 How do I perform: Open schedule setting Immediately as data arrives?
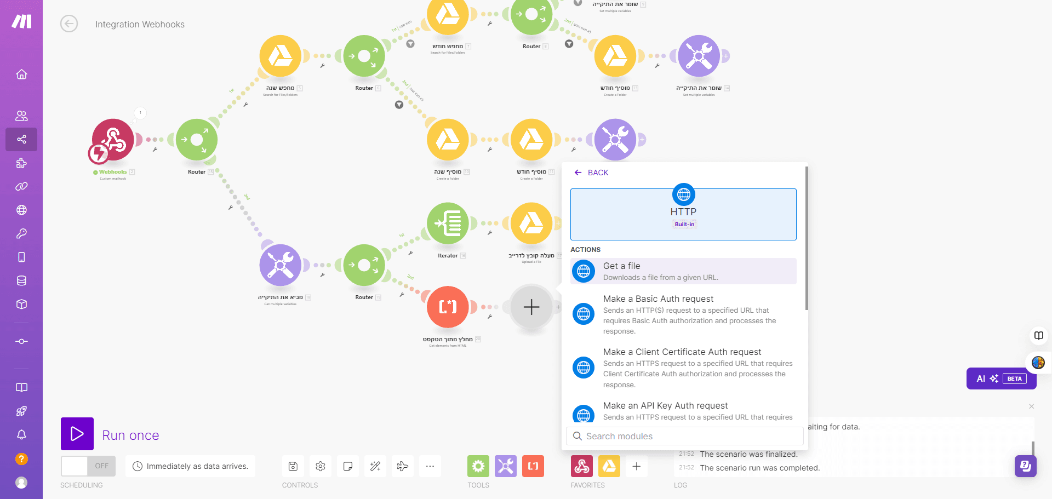[x=191, y=466]
